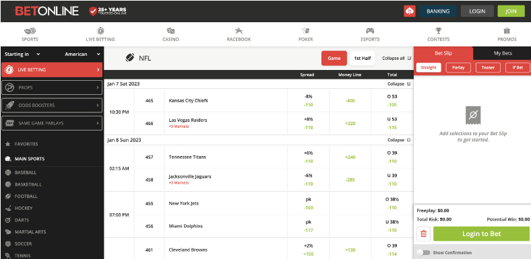Viewport: 531px width, 259px height.
Task: Open the American odds format dropdown
Action: click(x=83, y=54)
